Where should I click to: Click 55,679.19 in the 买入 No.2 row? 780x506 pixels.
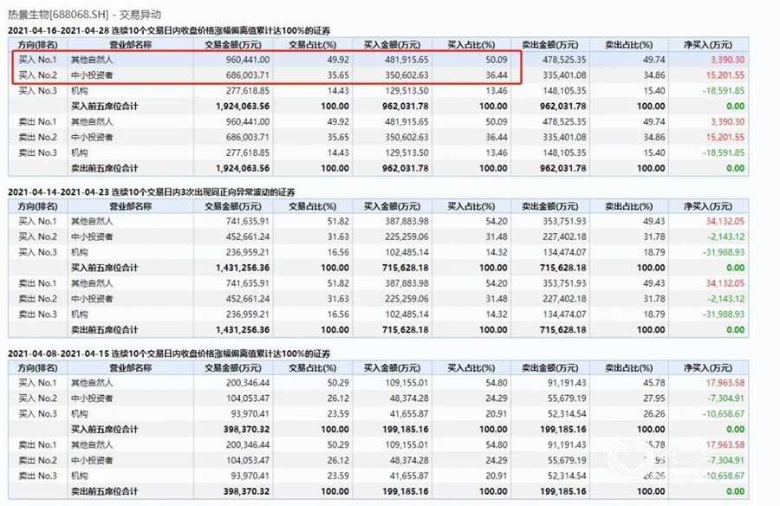tap(567, 399)
